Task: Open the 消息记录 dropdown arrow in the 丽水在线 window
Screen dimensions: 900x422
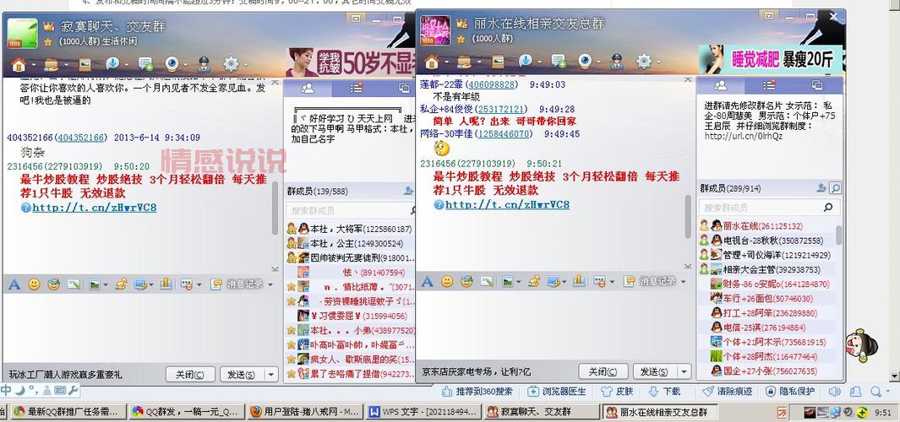Action: [683, 282]
